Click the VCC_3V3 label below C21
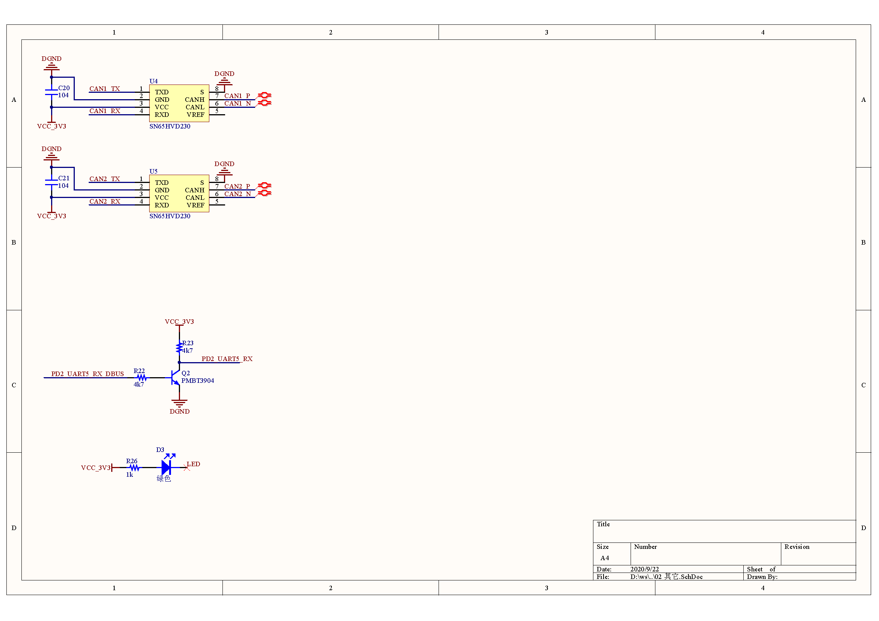879x621 pixels. pos(51,216)
